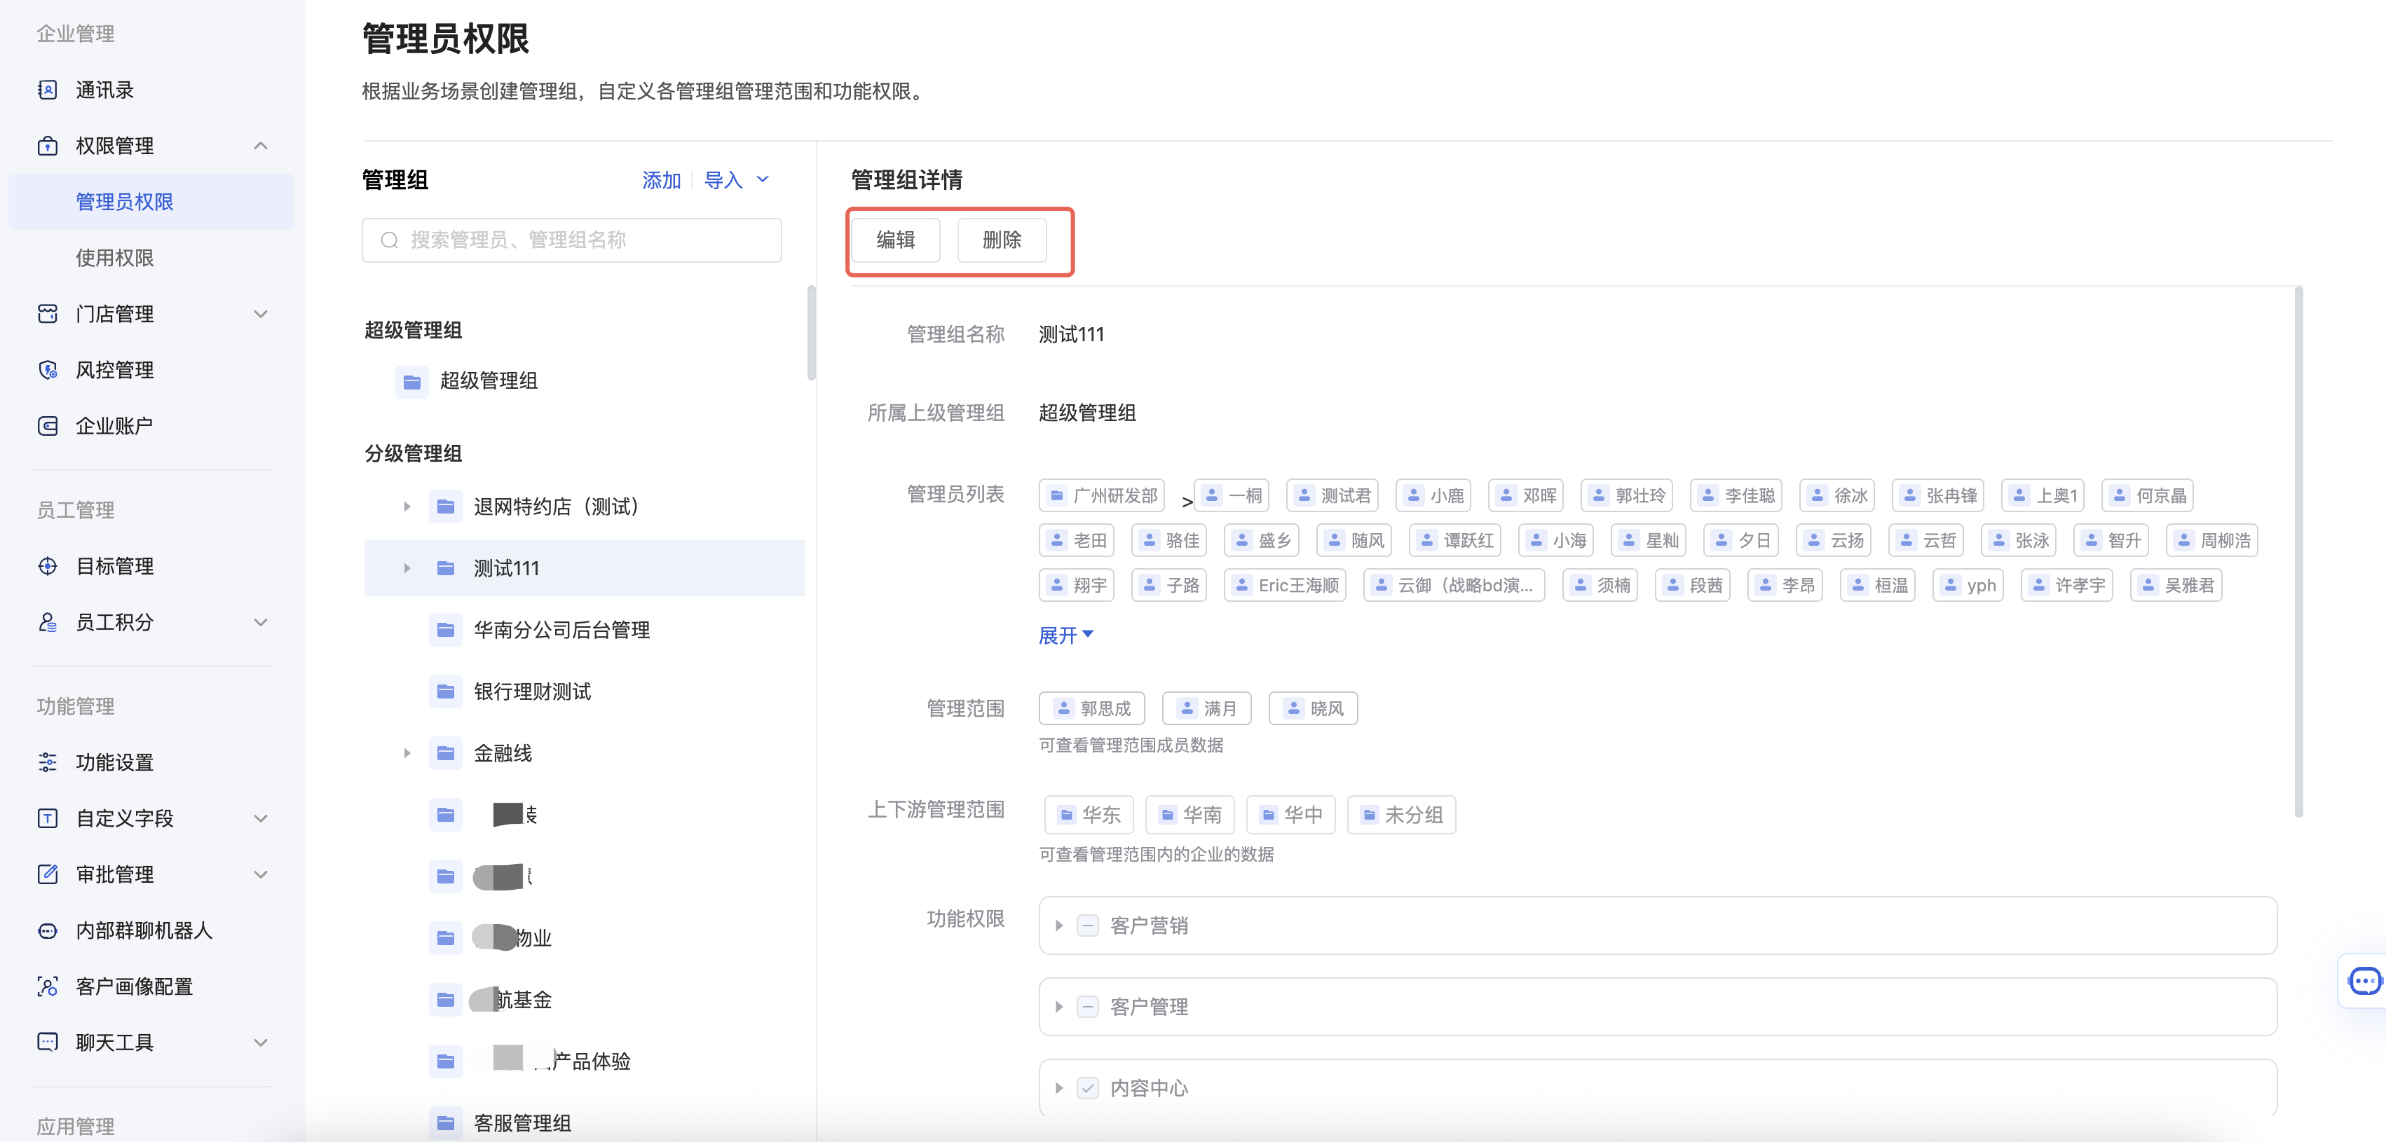Click the 广州研发部 department tag

[1101, 496]
